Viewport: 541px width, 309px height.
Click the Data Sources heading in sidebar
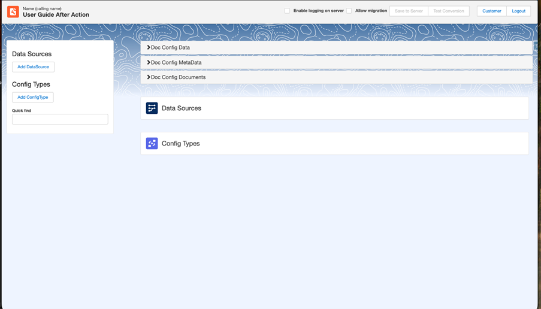[32, 54]
